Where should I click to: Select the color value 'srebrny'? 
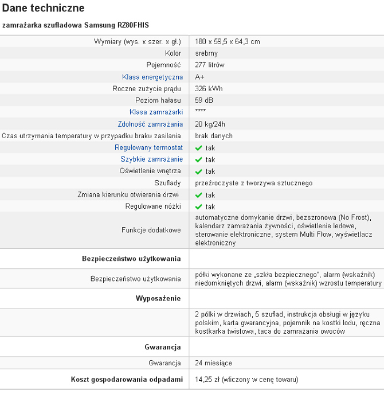pyautogui.click(x=206, y=53)
